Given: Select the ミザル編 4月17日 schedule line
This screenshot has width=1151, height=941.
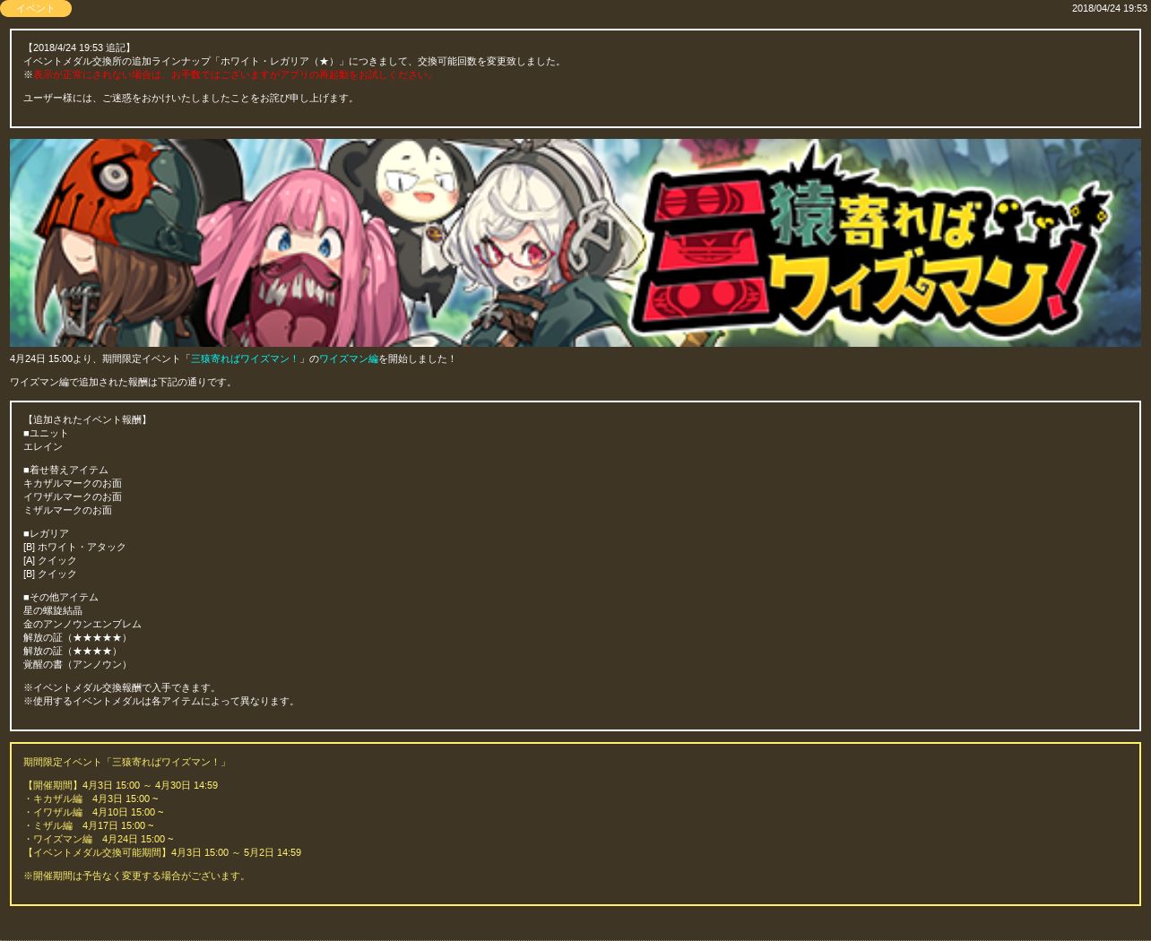Looking at the screenshot, I should point(89,826).
